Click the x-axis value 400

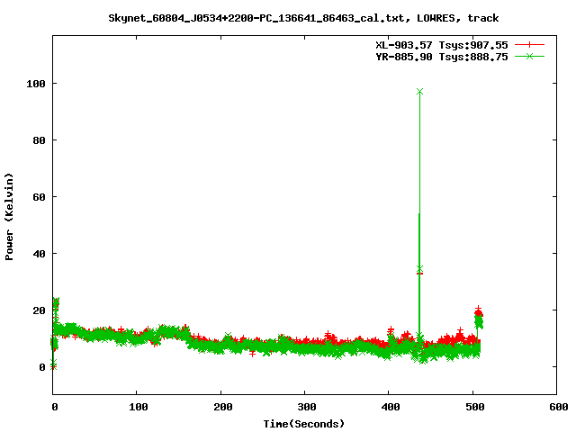tap(391, 407)
